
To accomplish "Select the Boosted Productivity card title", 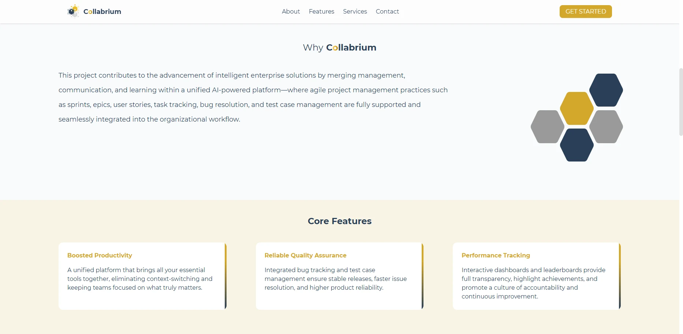I will 100,255.
